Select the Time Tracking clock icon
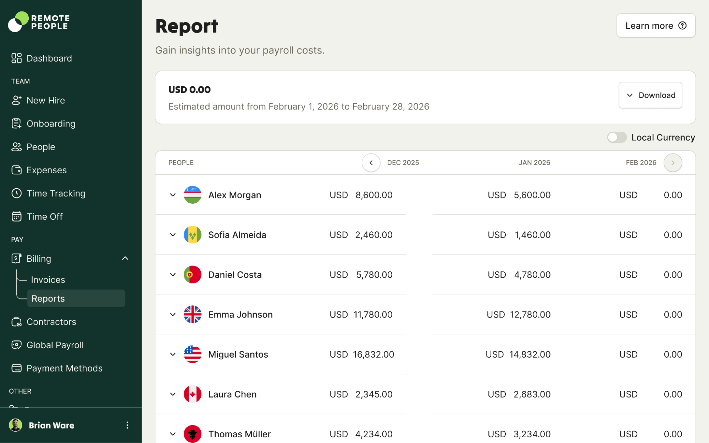The width and height of the screenshot is (709, 443). point(16,193)
